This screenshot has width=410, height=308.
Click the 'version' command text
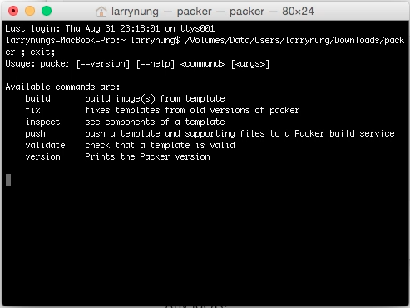[42, 156]
